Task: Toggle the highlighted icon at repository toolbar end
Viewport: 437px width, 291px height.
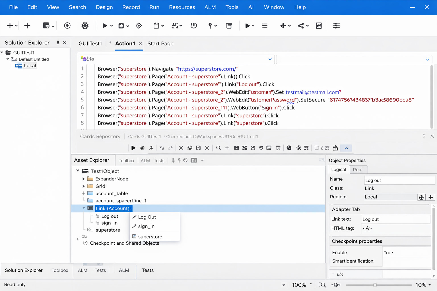Action: pos(346,148)
